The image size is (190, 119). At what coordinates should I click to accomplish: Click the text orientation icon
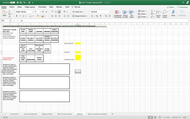point(65,12)
